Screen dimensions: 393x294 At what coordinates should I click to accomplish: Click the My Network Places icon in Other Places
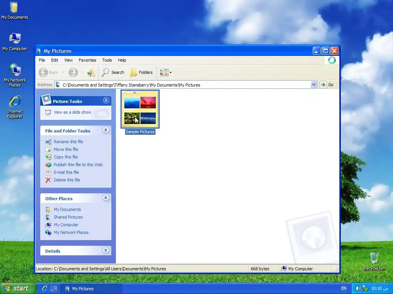click(x=48, y=232)
